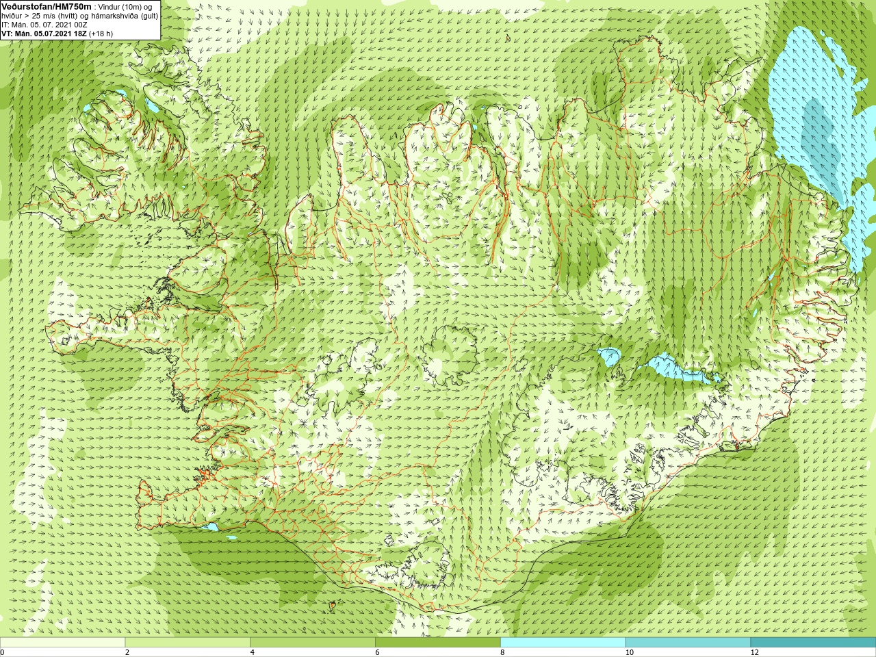The image size is (876, 657).
Task: Click the legend scale label "2"
Action: tap(127, 653)
